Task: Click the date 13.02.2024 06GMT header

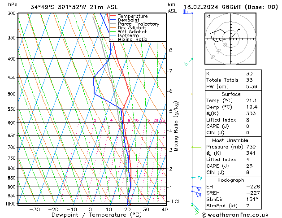Action: coord(230,7)
